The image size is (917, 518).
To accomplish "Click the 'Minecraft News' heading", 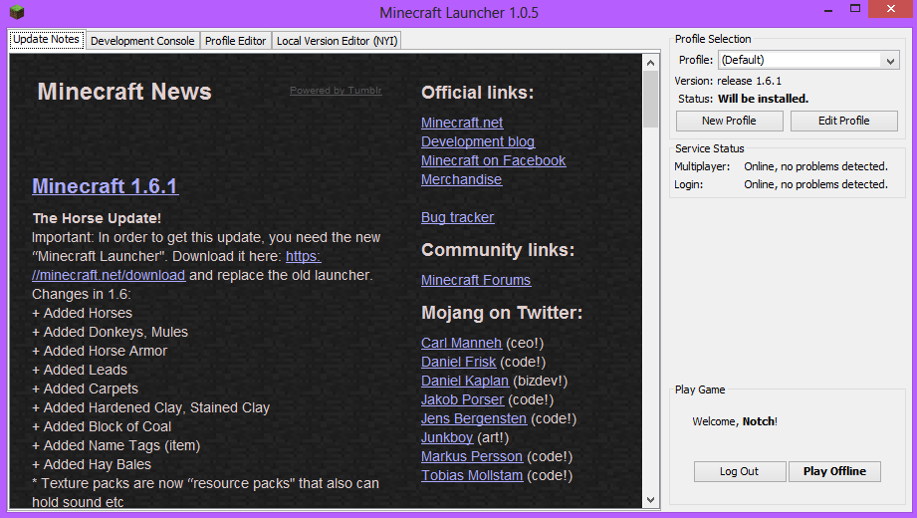I will click(124, 92).
